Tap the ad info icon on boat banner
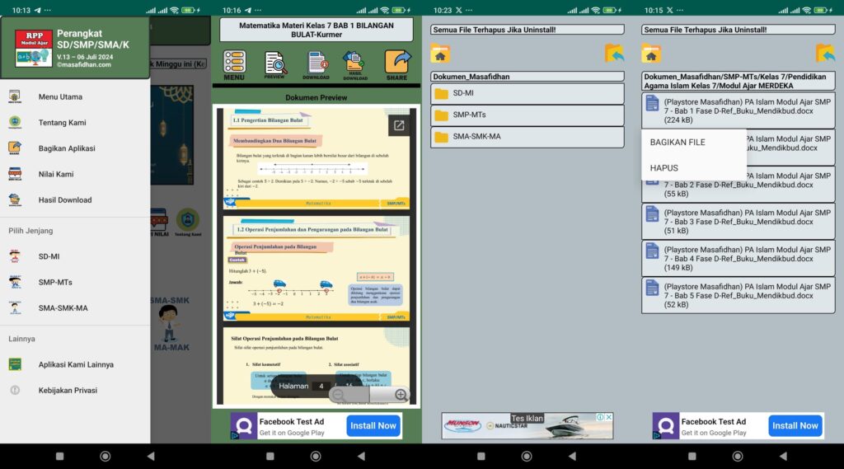844x469 pixels. (x=600, y=417)
